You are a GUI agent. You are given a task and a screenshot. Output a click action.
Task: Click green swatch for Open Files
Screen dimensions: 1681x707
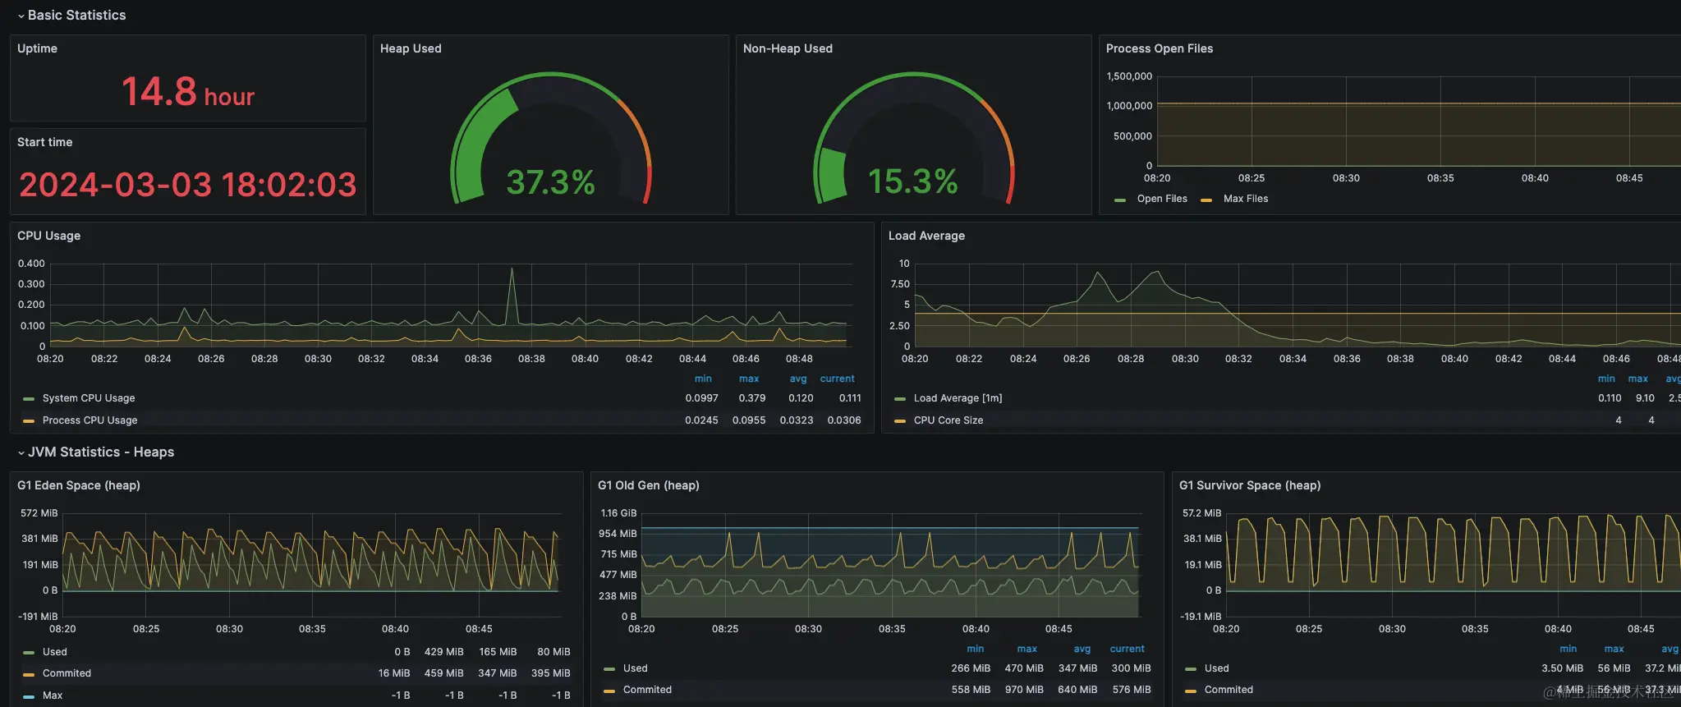pos(1120,200)
